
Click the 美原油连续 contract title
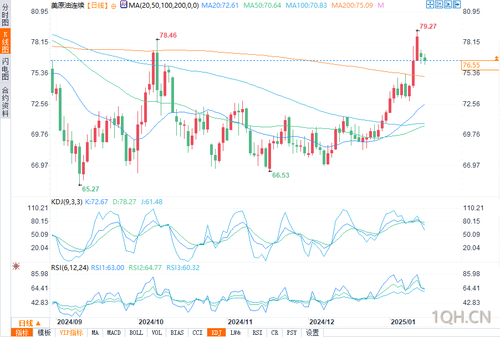68,6
